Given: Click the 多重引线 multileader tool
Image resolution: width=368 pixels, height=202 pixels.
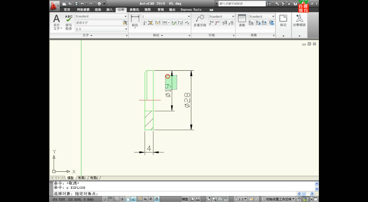Looking at the screenshot, I should coord(200,21).
